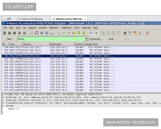Clear the display filter
Screen dimensions: 161x129
111,39
